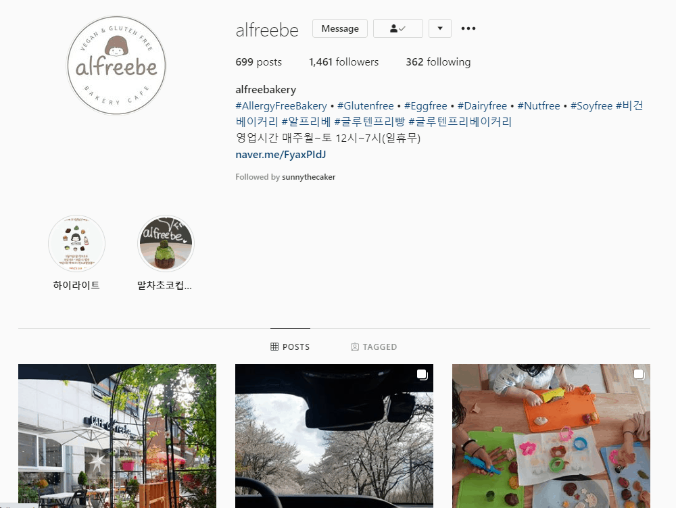This screenshot has width=676, height=508.
Task: Expand the suggested accounts dropdown arrow
Action: [440, 28]
